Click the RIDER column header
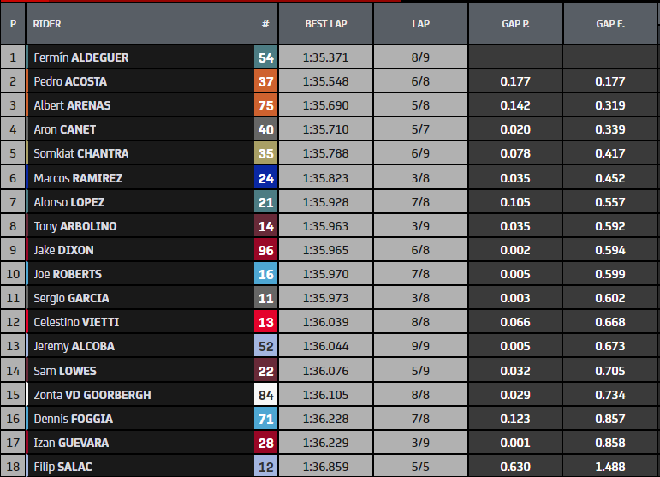 coord(47,24)
